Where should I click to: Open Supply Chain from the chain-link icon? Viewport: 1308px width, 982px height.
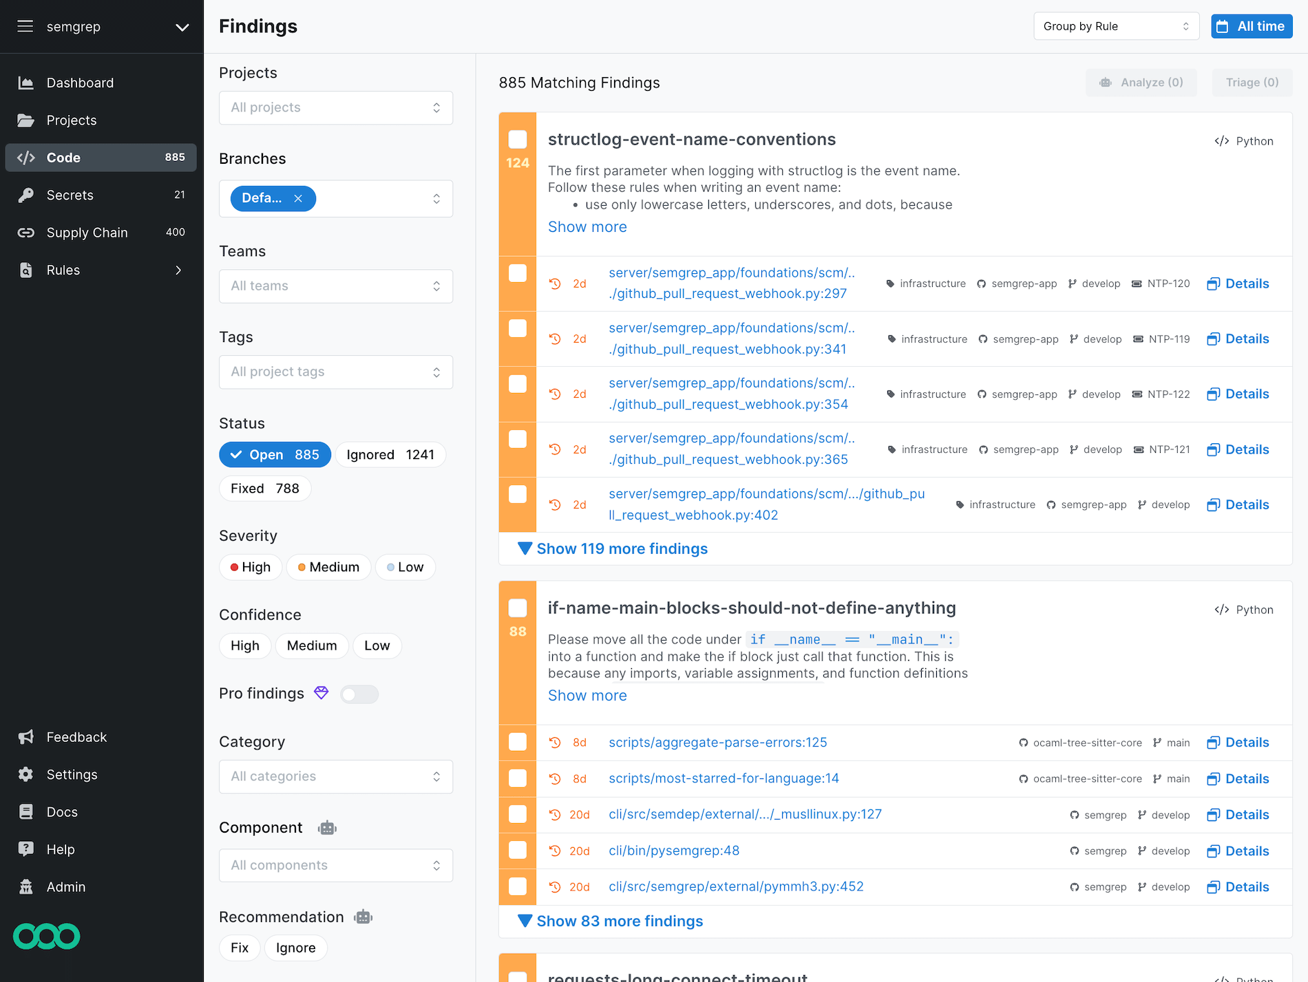point(25,233)
